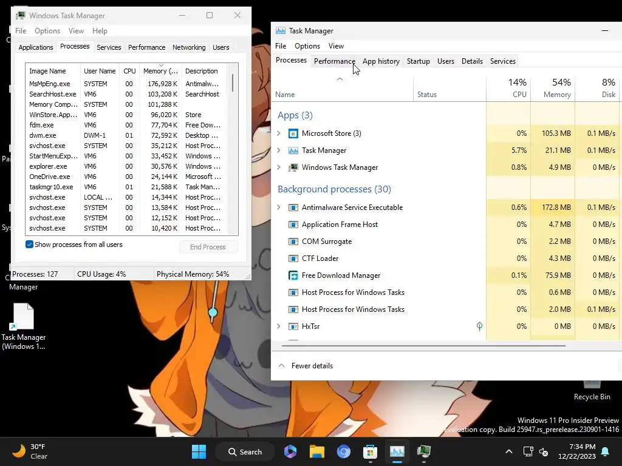Switch to Task Manager taskbar icon
The width and height of the screenshot is (622, 466).
click(397, 451)
